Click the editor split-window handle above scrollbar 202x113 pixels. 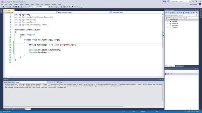coord(163,14)
